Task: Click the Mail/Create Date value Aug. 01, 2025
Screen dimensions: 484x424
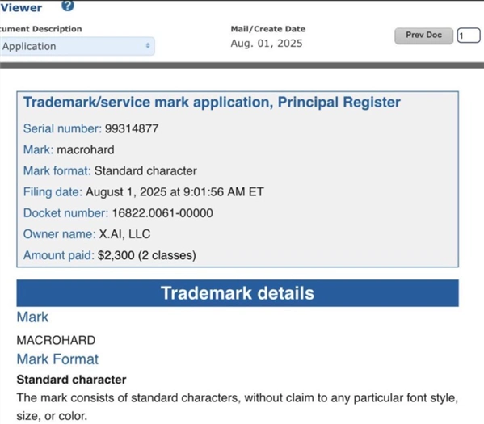Action: click(267, 43)
